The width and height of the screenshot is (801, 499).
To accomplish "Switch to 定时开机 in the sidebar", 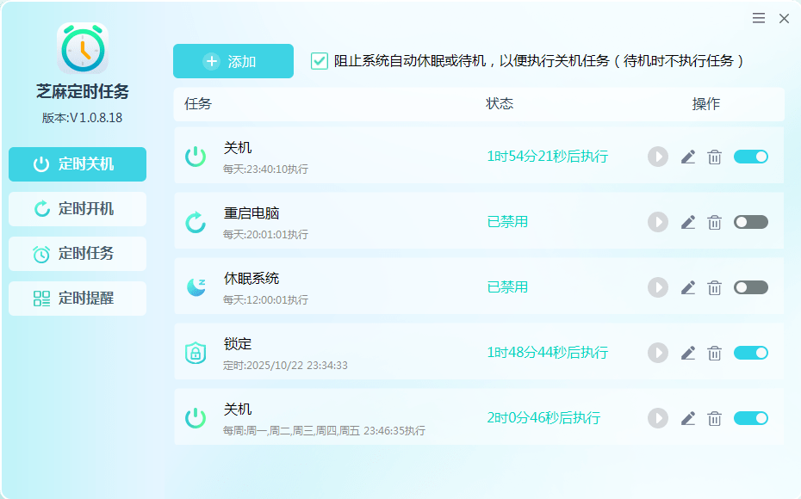I will click(x=78, y=208).
